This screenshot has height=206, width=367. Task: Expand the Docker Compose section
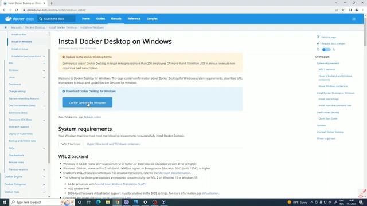tap(44, 184)
